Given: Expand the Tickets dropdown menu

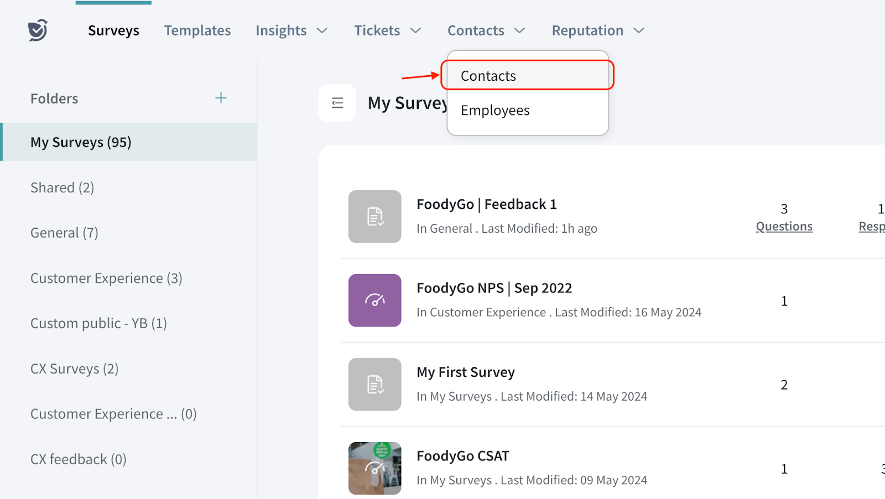Looking at the screenshot, I should (x=387, y=30).
